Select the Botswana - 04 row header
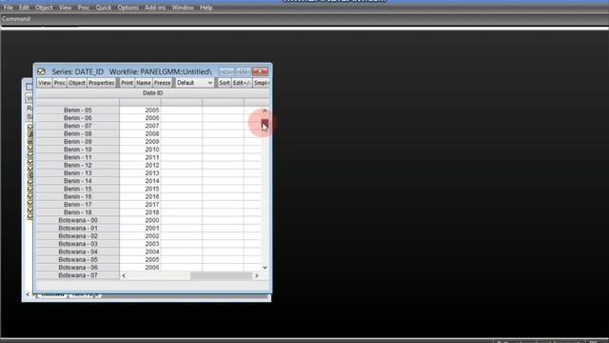609x343 pixels. tap(78, 252)
